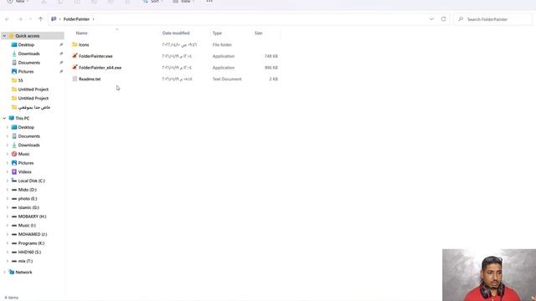Click the Readme.txt file name
This screenshot has width=536, height=301.
point(90,79)
